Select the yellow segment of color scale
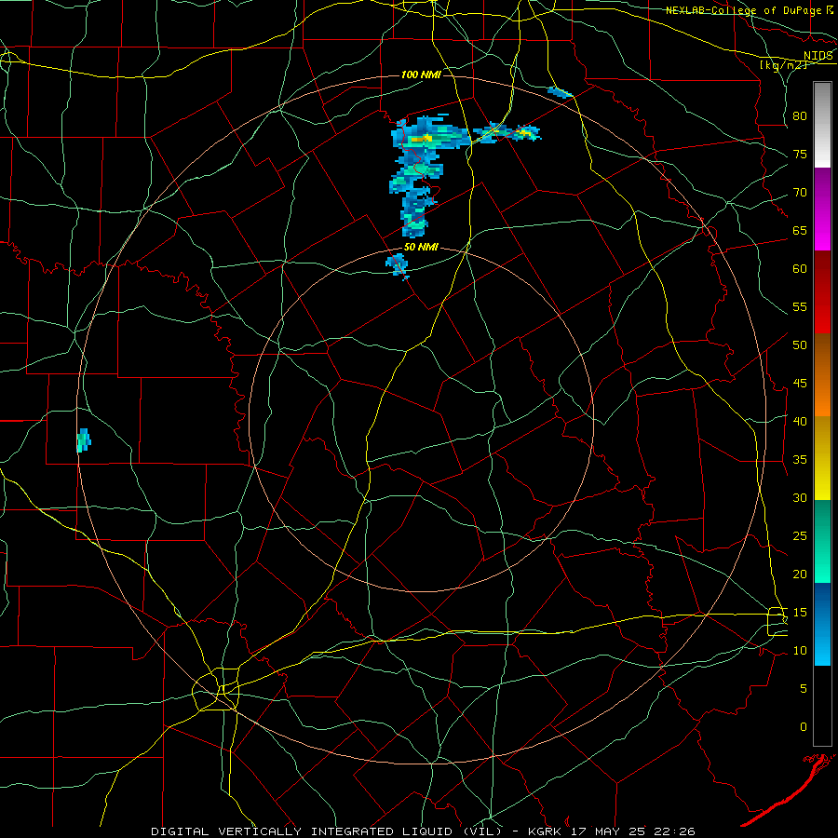This screenshot has height=838, width=838. click(x=822, y=458)
